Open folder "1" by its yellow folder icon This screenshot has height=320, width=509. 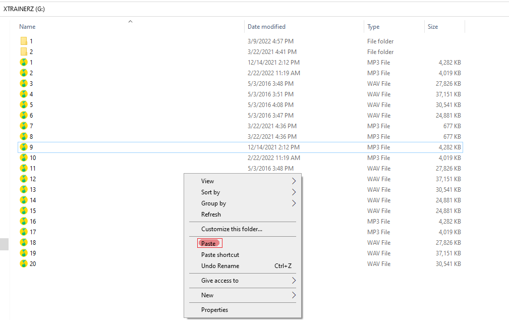click(x=23, y=41)
